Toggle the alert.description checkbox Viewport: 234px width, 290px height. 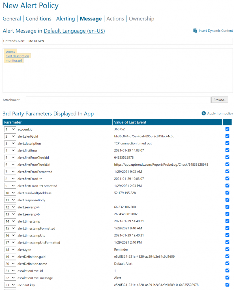pos(227,143)
